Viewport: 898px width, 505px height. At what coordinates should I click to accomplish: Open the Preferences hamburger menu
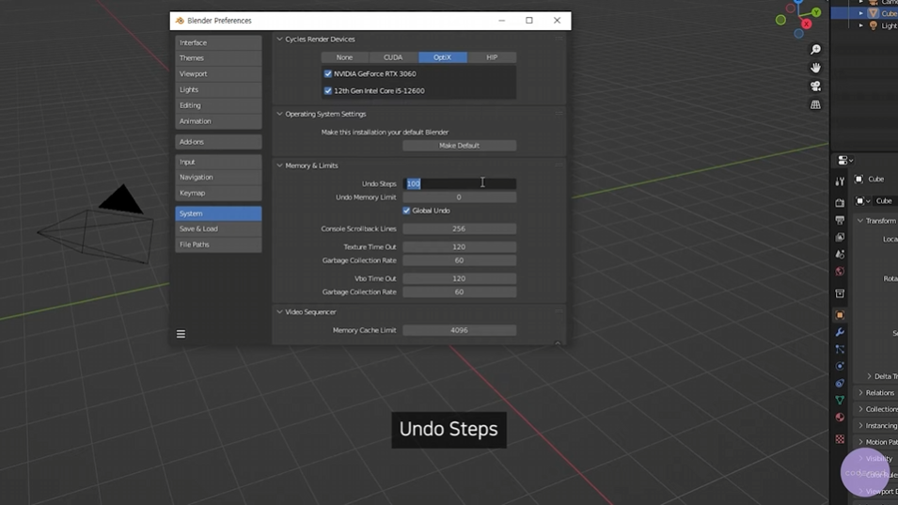pos(181,334)
